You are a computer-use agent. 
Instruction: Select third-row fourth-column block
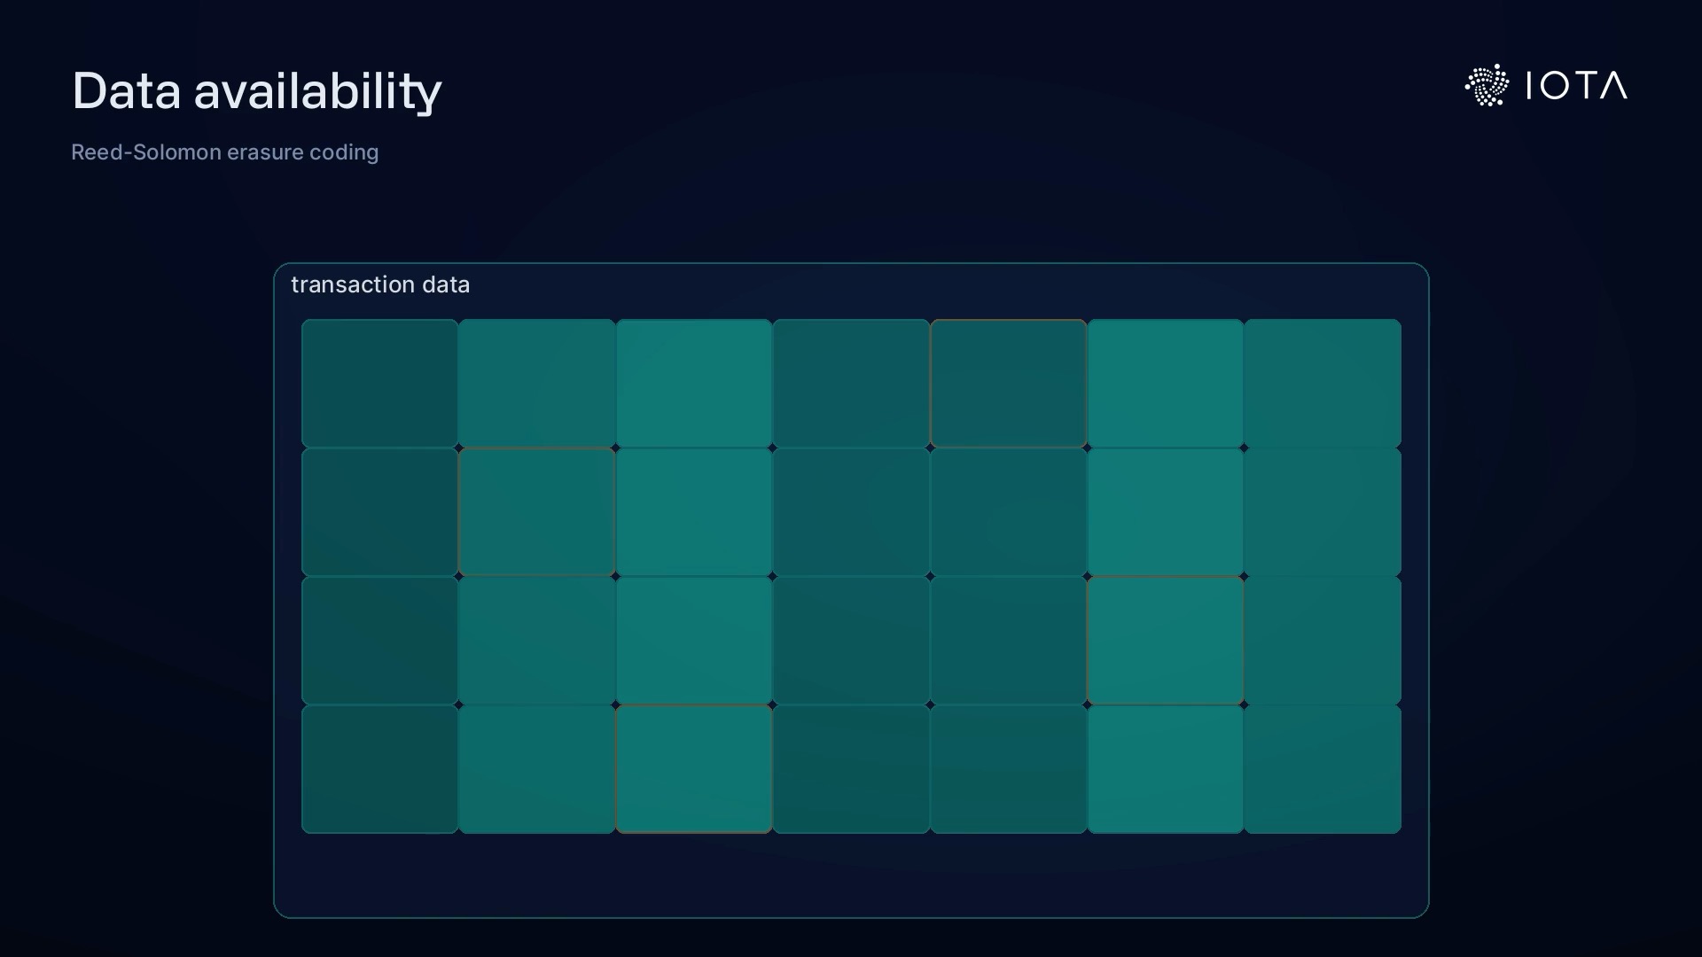tap(851, 641)
